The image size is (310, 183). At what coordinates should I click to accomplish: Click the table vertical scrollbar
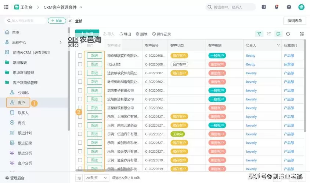pyautogui.click(x=305, y=86)
